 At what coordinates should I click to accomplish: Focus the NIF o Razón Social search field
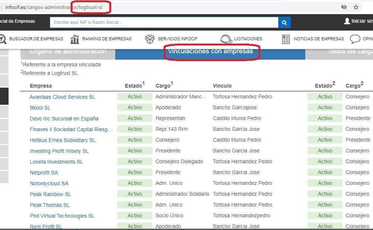pyautogui.click(x=164, y=22)
